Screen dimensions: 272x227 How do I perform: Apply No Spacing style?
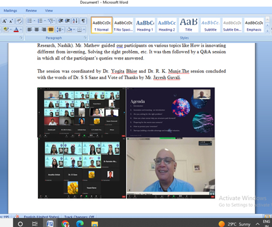coord(123,25)
